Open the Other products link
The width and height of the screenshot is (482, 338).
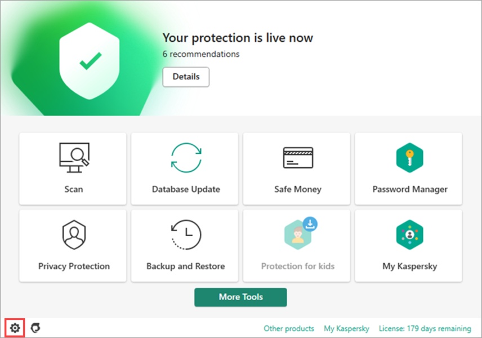tap(289, 328)
